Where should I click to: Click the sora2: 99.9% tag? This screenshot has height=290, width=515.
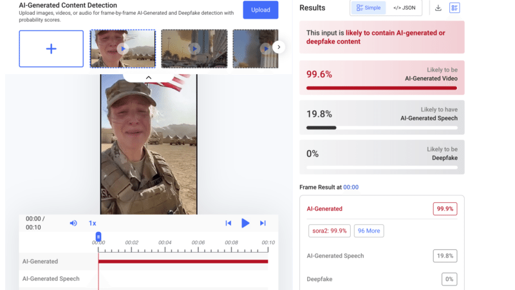pos(329,230)
